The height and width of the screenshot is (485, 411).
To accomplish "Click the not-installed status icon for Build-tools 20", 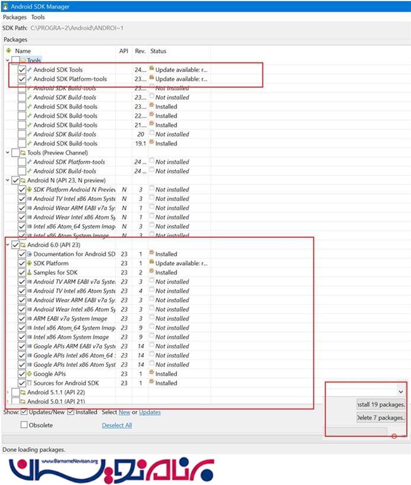I will (152, 133).
